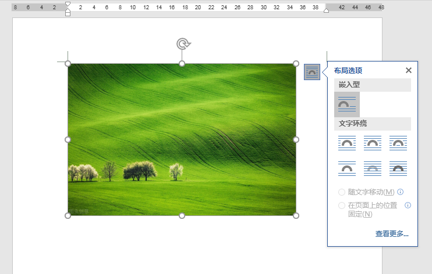Choose the Top and Bottom wrapping icon

click(347, 168)
